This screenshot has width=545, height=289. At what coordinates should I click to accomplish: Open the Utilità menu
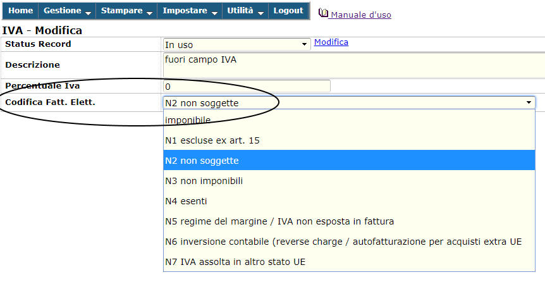click(x=245, y=11)
